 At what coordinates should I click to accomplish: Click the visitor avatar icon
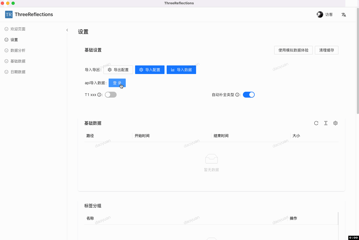tap(320, 14)
